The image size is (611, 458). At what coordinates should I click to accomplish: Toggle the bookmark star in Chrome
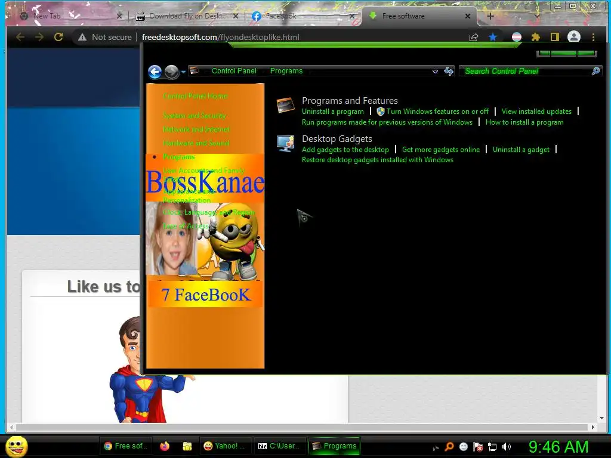tap(492, 37)
